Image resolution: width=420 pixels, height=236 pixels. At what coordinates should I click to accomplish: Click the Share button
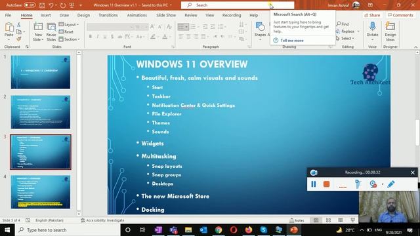pyautogui.click(x=372, y=15)
